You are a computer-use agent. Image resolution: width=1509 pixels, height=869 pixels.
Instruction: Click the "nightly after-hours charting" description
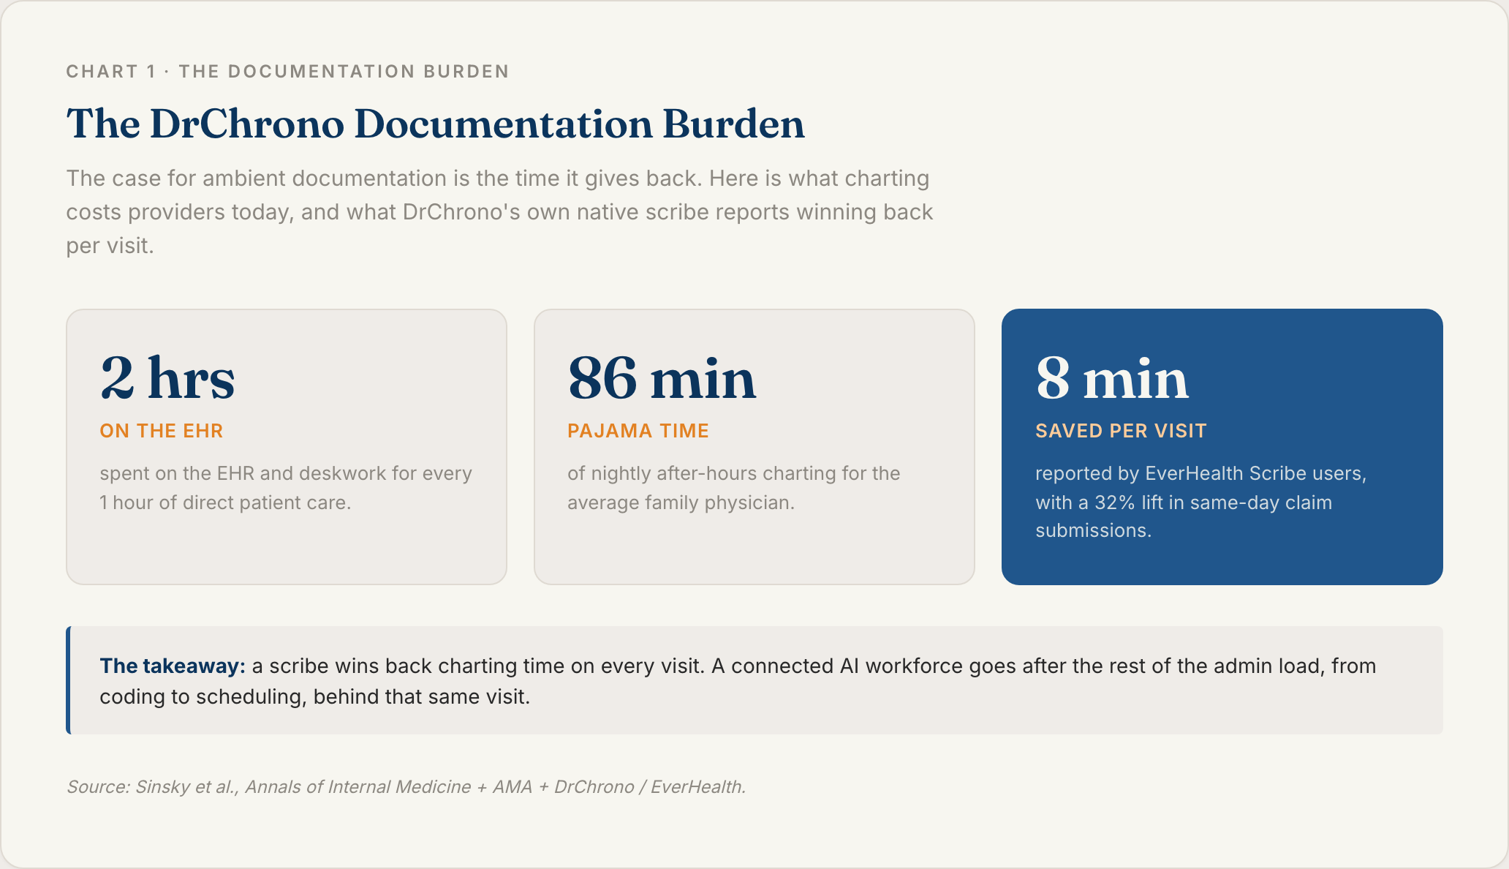pyautogui.click(x=734, y=488)
